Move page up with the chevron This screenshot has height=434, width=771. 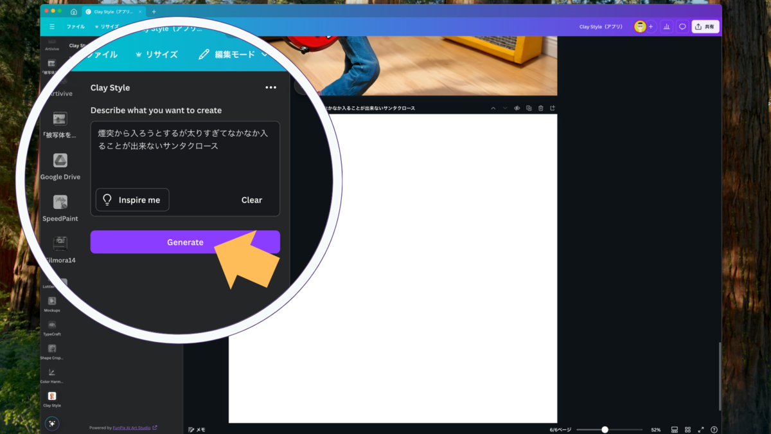tap(493, 108)
